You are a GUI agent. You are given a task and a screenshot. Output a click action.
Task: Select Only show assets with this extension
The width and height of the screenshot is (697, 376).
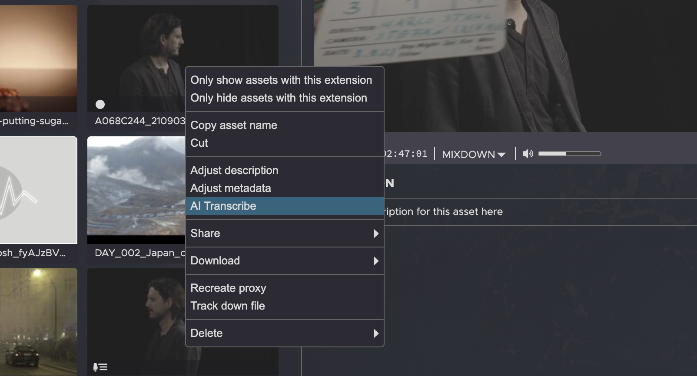(x=281, y=80)
